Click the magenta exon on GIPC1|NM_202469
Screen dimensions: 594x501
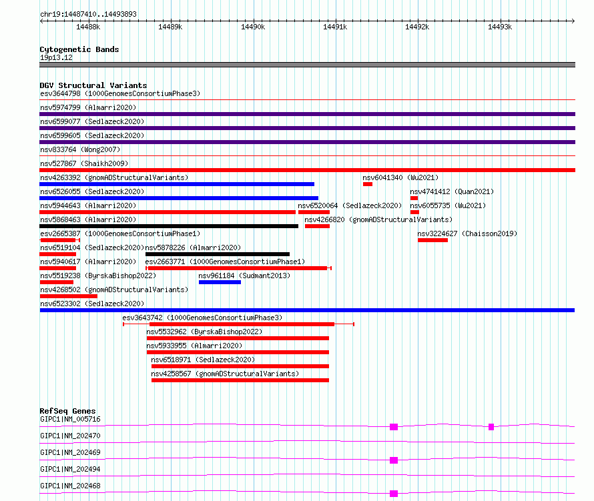[394, 460]
